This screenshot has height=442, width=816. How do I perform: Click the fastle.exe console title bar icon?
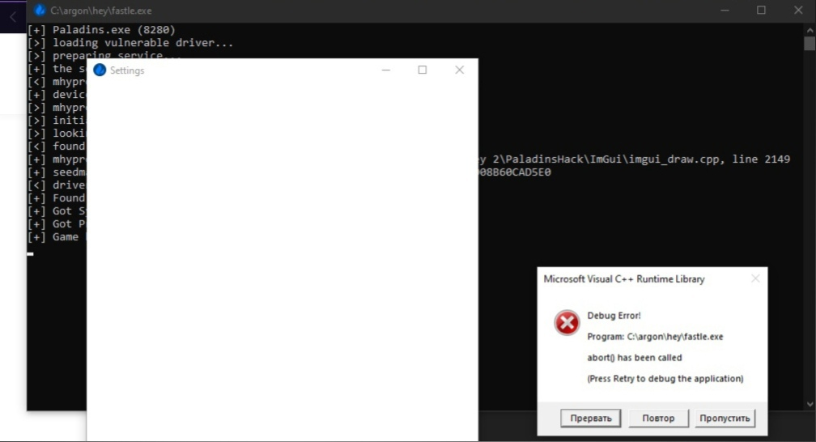point(40,11)
